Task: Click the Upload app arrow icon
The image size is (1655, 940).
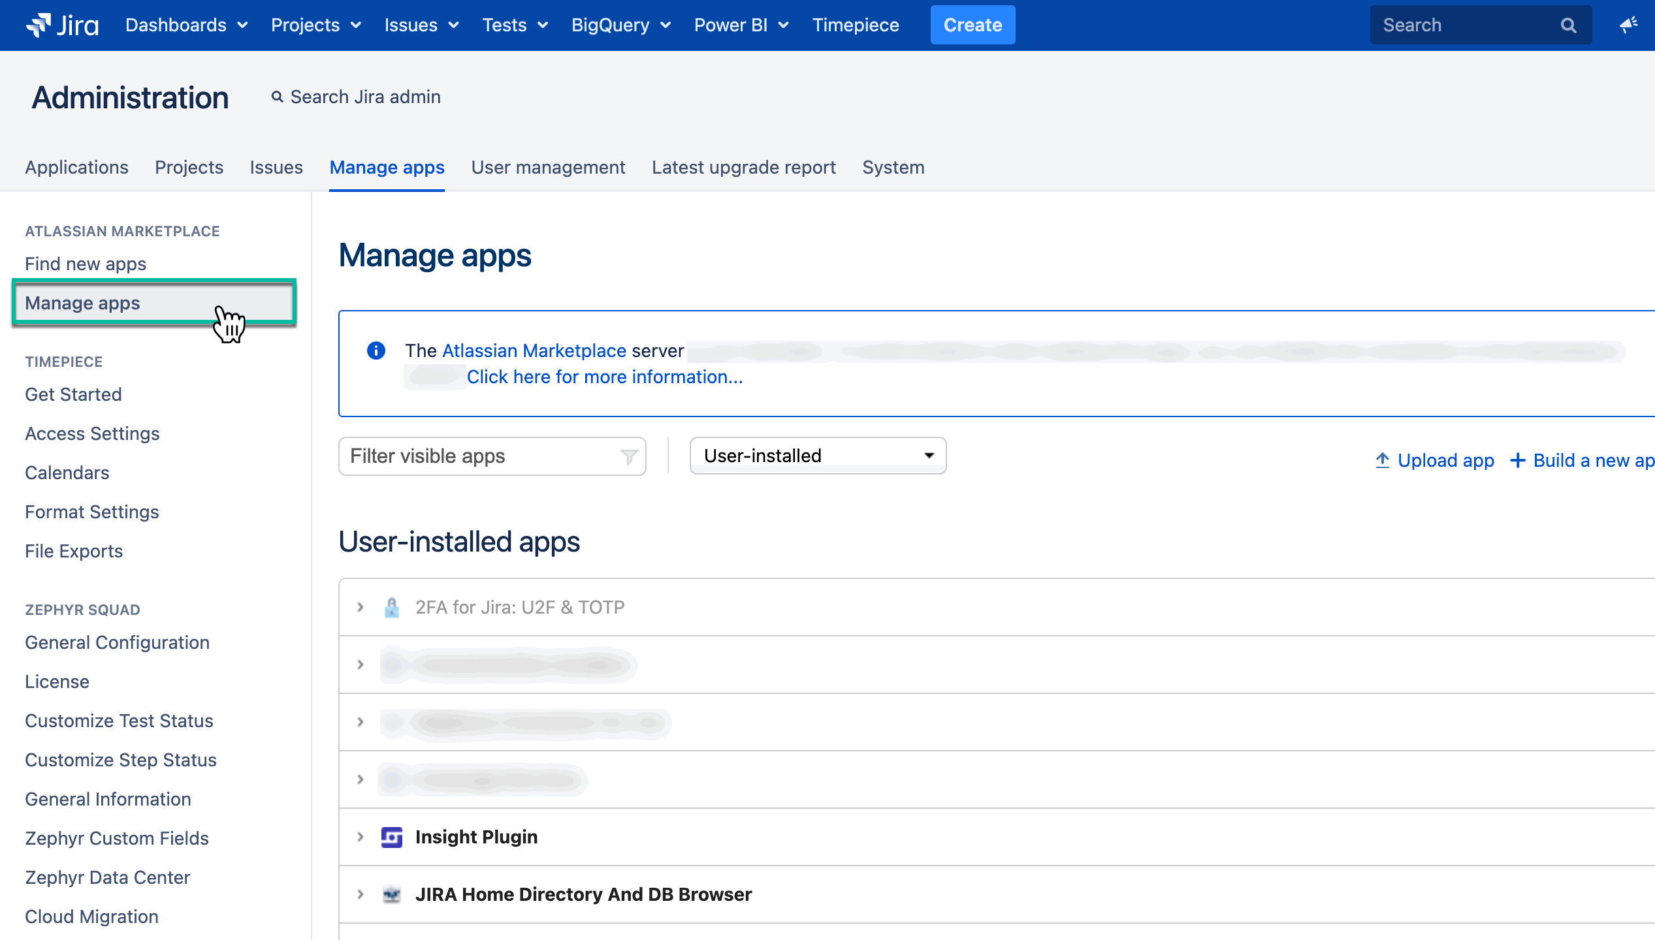Action: (1382, 460)
